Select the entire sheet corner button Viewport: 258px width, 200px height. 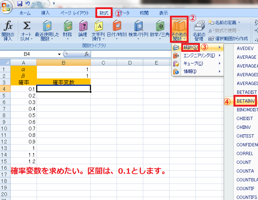pos(5,63)
